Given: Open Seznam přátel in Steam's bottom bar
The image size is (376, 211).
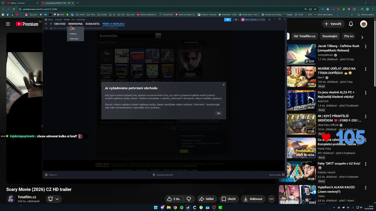Looking at the screenshot, I should [277, 175].
